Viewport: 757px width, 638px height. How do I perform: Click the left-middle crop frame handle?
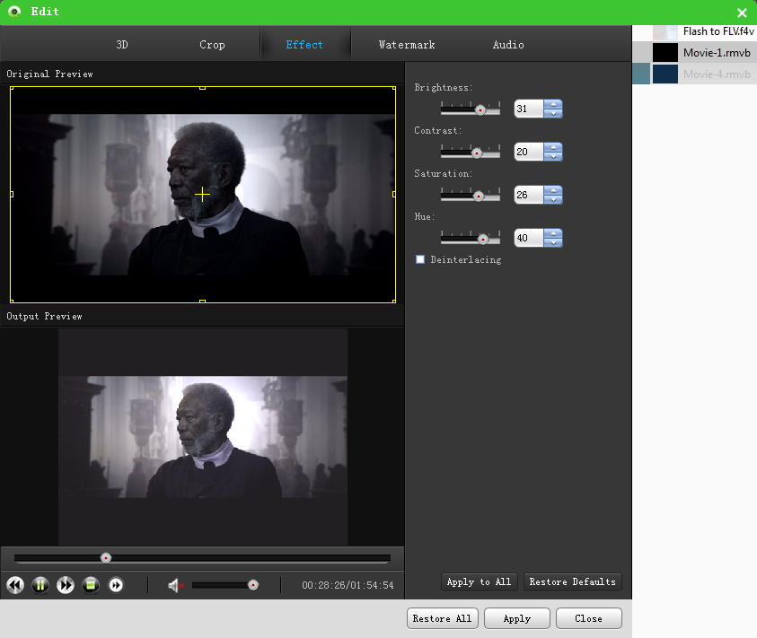click(12, 195)
